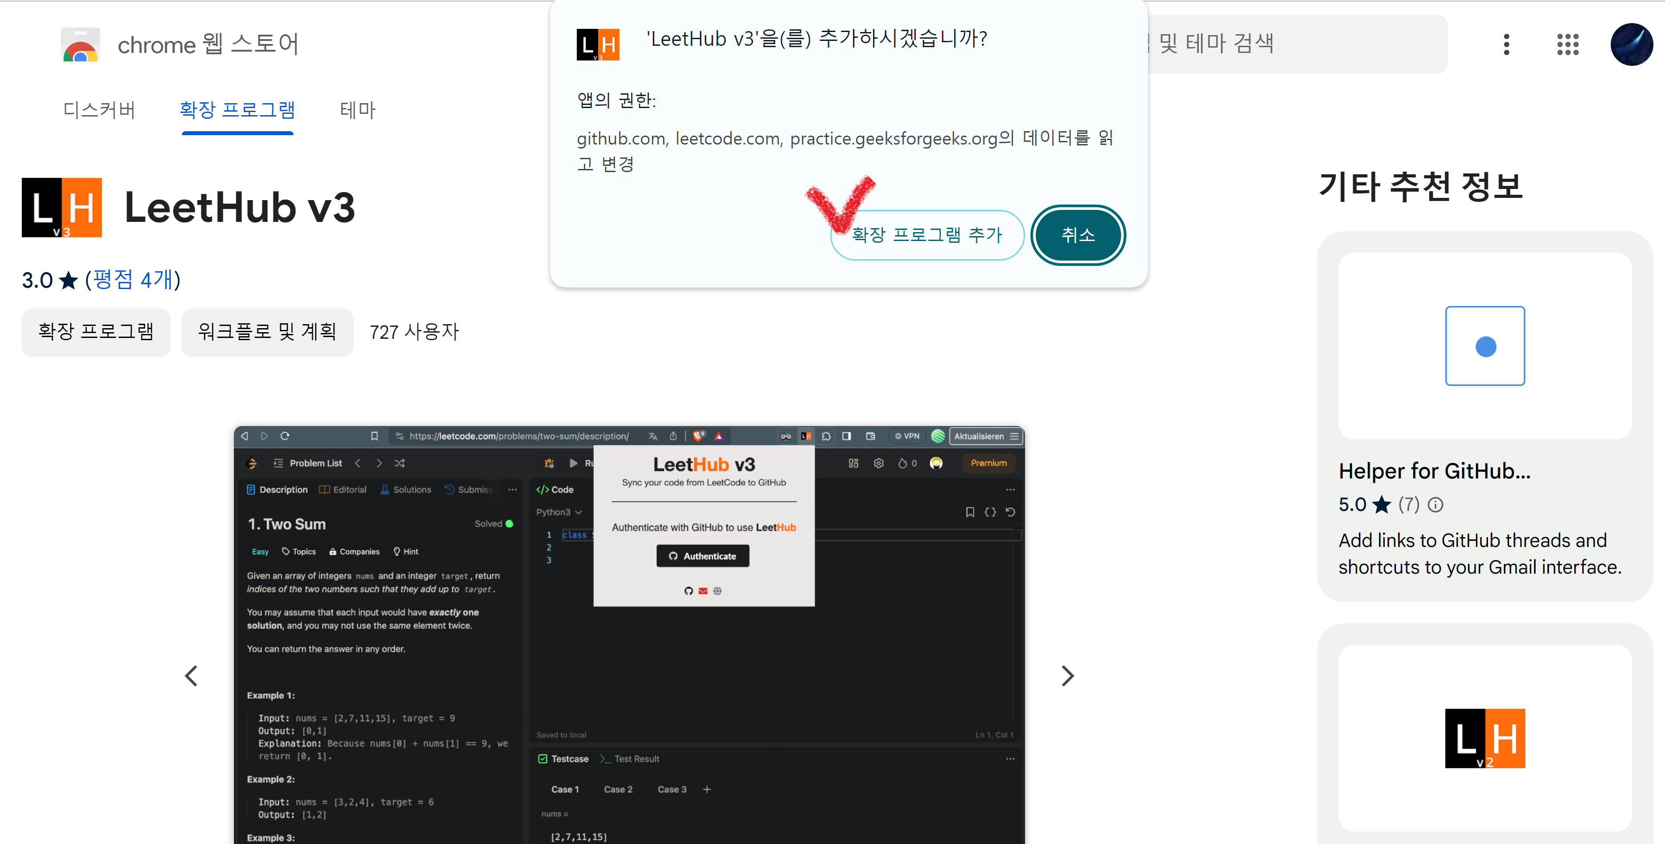Open the Google apps grid

[1568, 44]
